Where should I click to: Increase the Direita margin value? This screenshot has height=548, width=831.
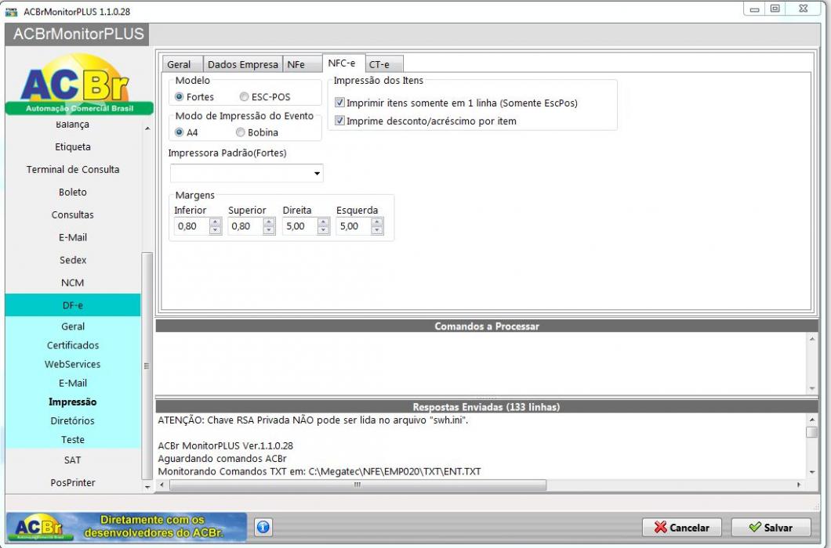point(323,222)
